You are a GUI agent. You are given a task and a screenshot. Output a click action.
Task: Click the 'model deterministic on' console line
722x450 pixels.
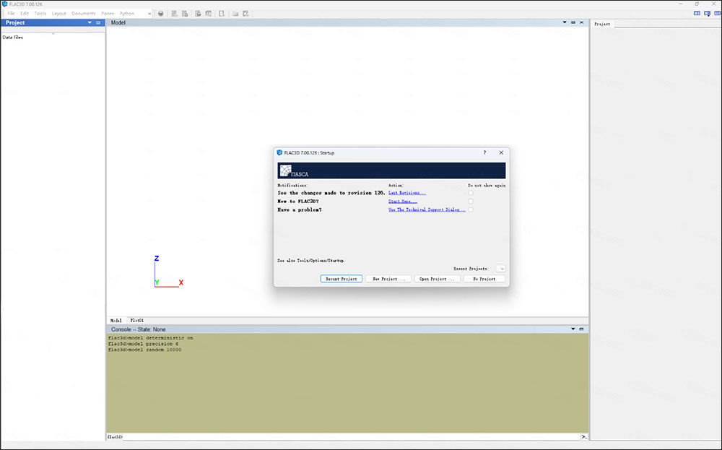(151, 337)
